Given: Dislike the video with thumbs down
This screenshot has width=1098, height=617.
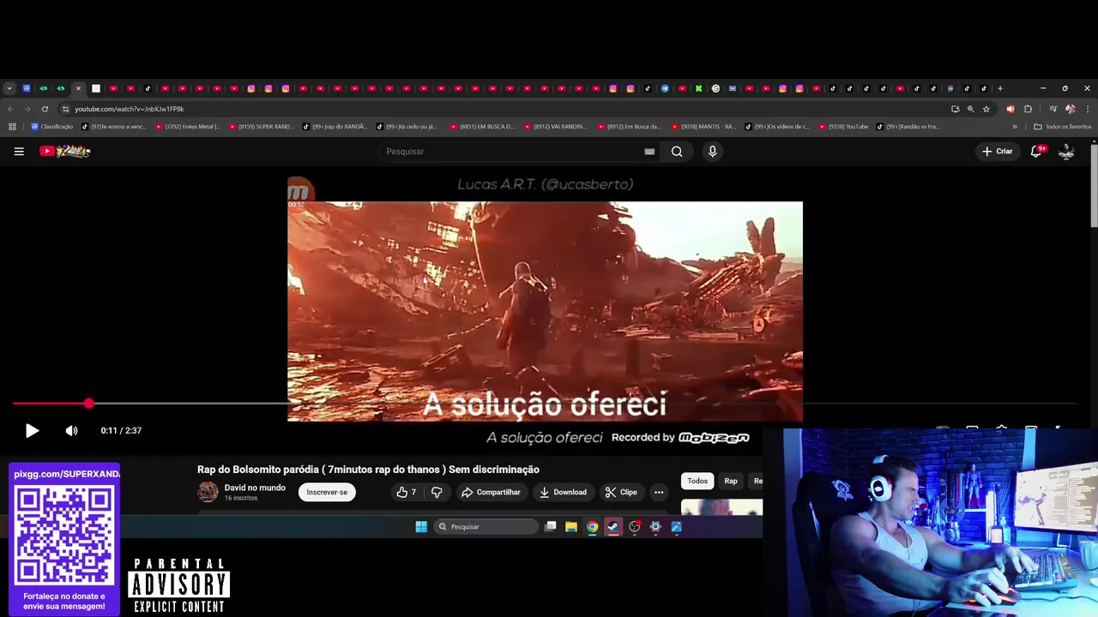Looking at the screenshot, I should pyautogui.click(x=437, y=493).
